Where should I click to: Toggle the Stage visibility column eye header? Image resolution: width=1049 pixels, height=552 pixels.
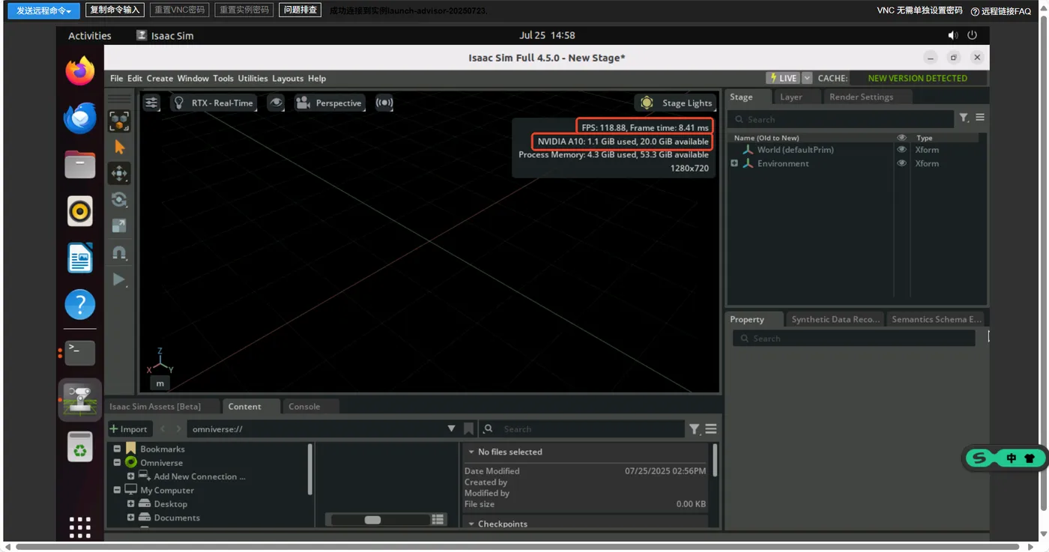pos(901,138)
